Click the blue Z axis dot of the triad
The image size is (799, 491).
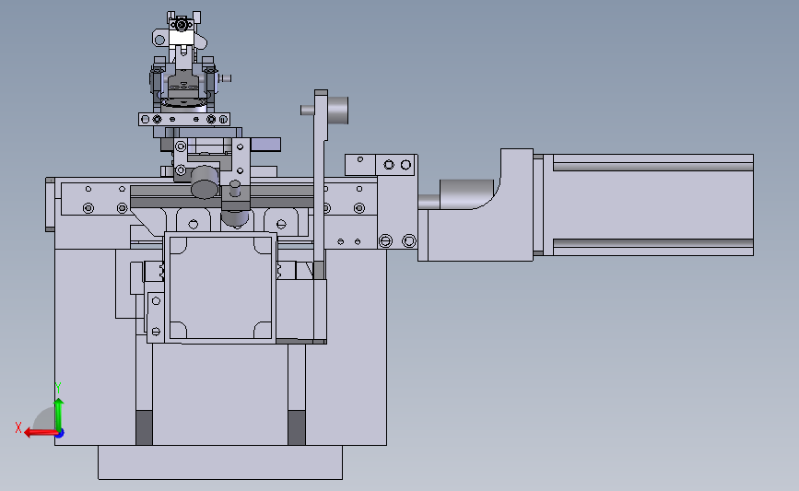click(x=60, y=434)
